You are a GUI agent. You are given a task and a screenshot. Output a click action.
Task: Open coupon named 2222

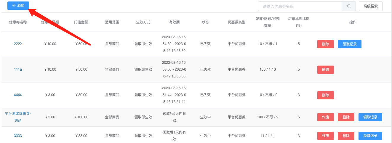18,44
